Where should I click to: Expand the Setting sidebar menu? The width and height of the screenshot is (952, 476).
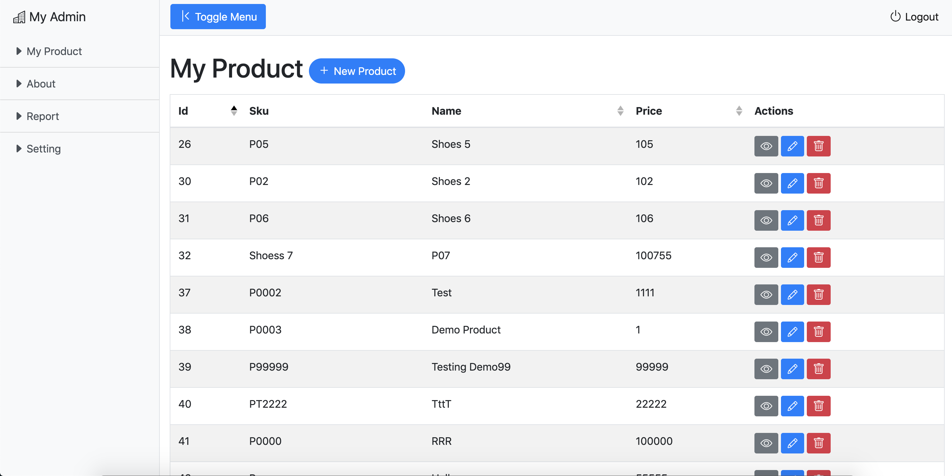tap(44, 148)
